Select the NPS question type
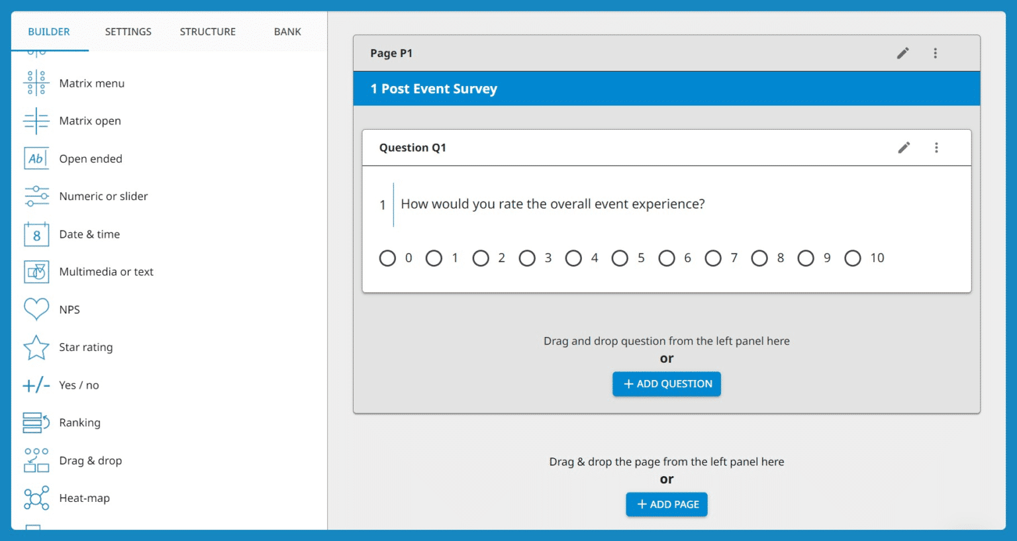This screenshot has height=541, width=1017. coord(70,309)
